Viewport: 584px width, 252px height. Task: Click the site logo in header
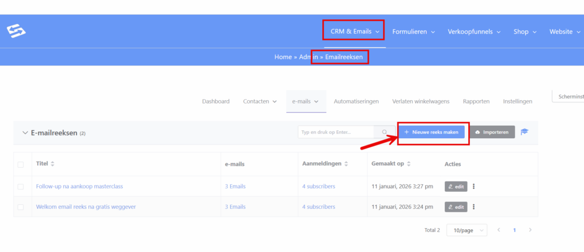(16, 31)
